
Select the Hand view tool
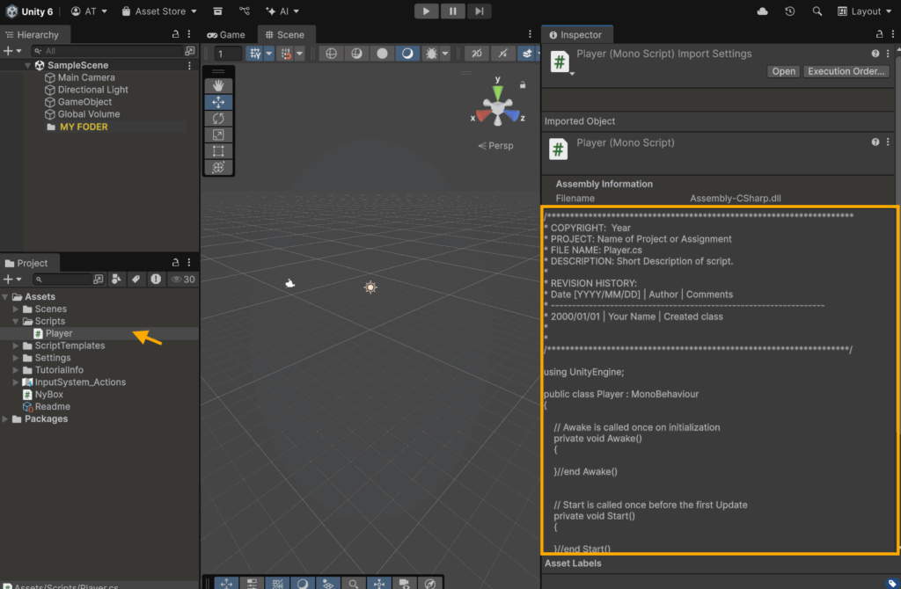tap(218, 85)
